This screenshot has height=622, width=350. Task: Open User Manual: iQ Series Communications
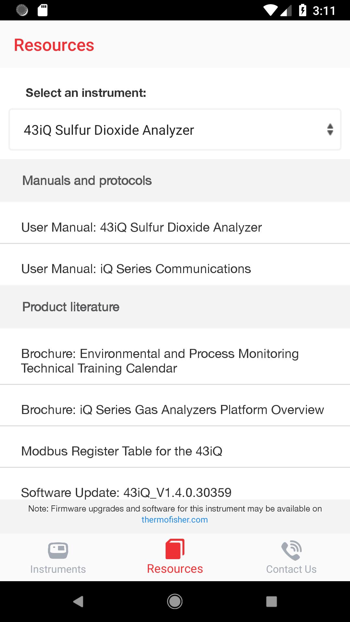click(175, 269)
